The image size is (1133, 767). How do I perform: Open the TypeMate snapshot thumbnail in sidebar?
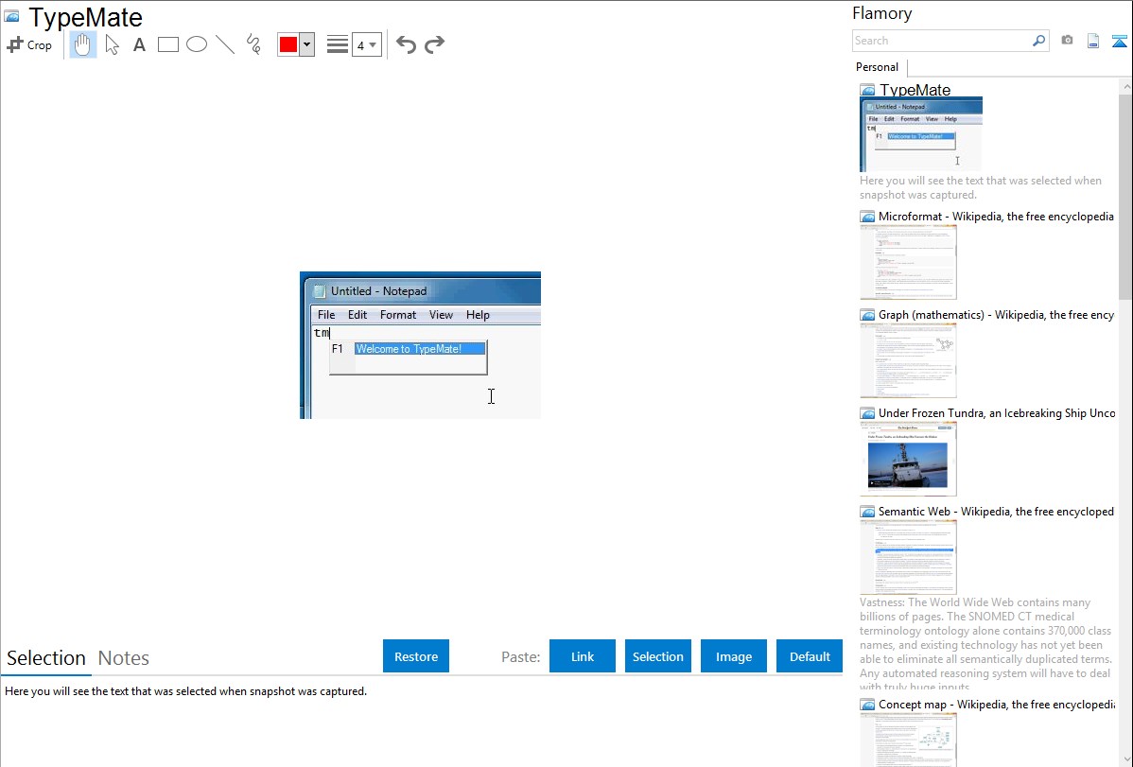point(921,135)
